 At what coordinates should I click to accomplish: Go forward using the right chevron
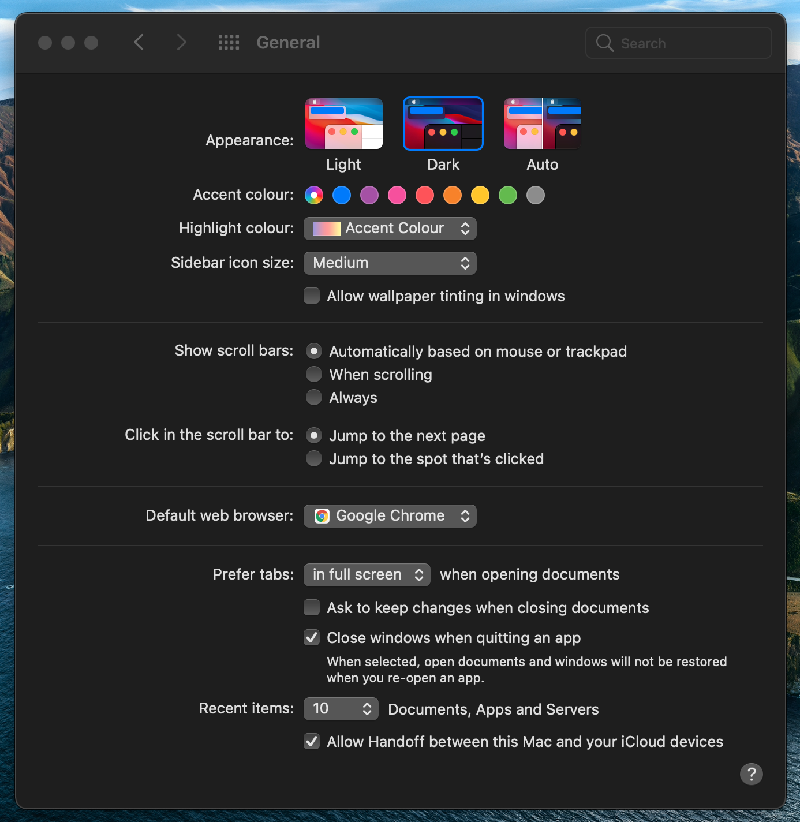click(181, 42)
